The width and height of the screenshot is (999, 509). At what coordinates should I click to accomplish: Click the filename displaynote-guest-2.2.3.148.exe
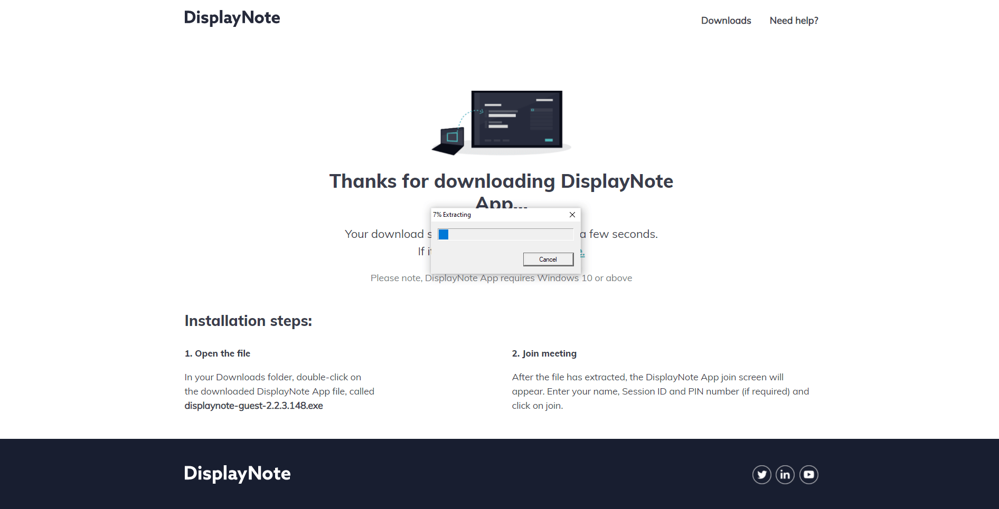pos(253,406)
